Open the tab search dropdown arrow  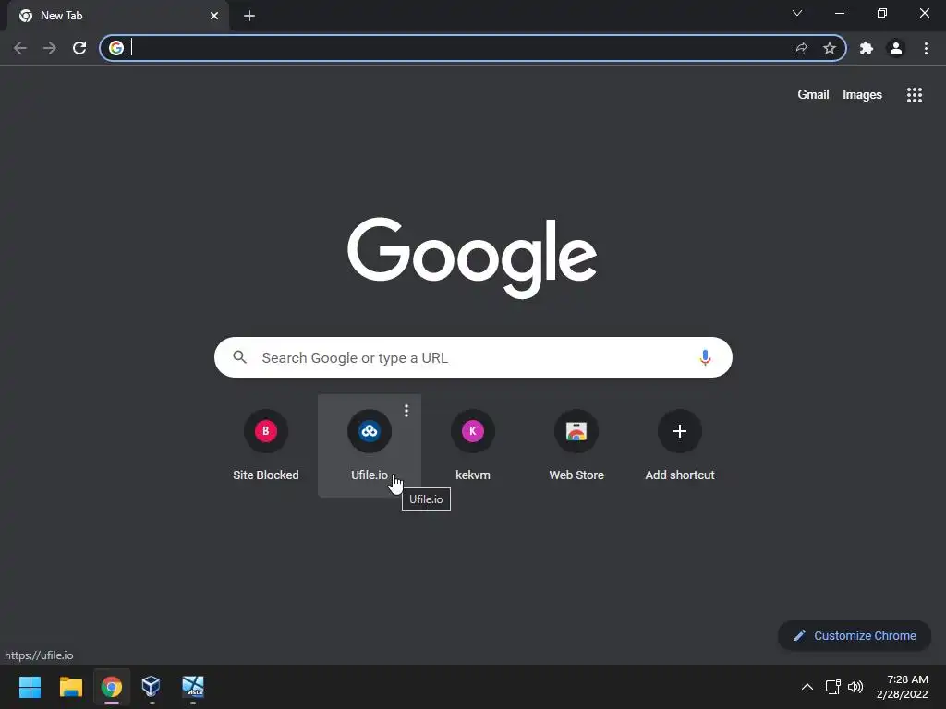[797, 13]
